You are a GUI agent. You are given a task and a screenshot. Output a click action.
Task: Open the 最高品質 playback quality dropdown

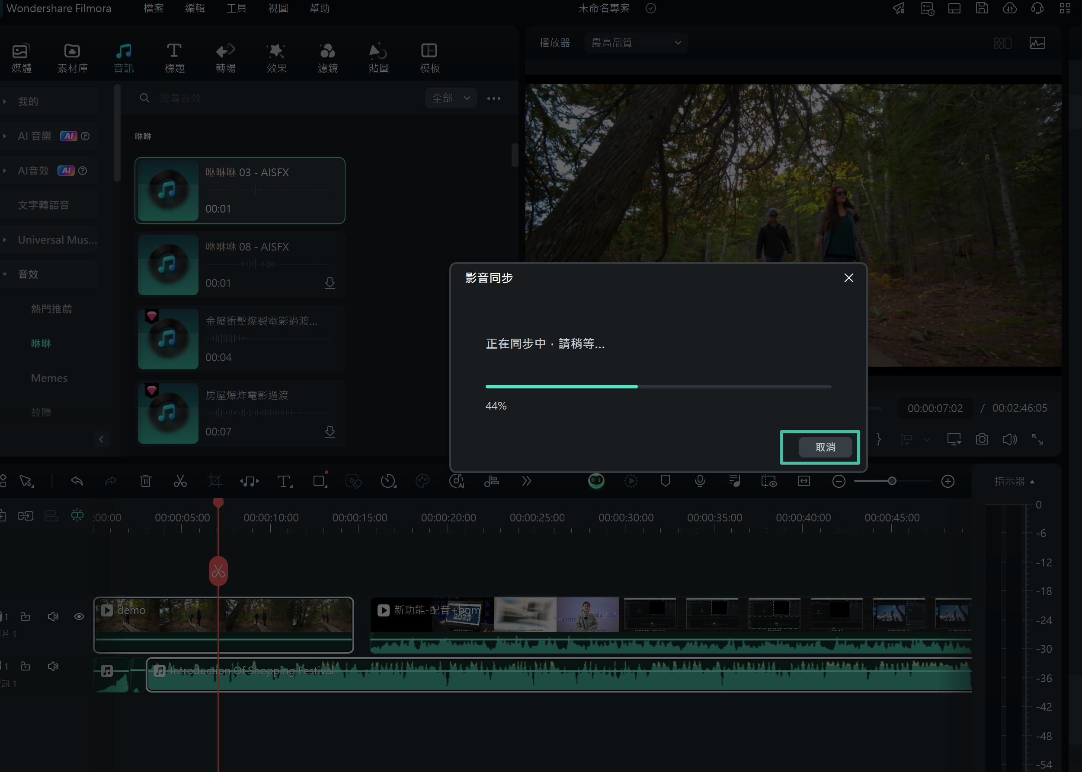[x=636, y=43]
